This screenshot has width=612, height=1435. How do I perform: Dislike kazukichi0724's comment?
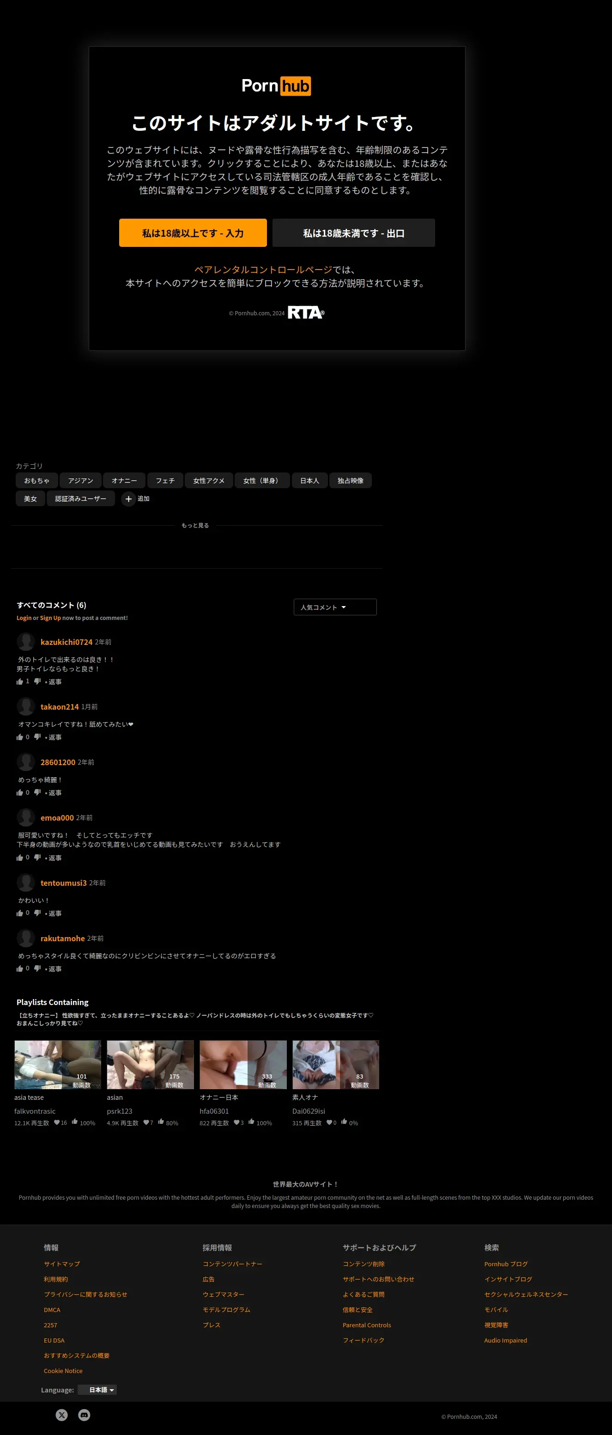pyautogui.click(x=37, y=681)
